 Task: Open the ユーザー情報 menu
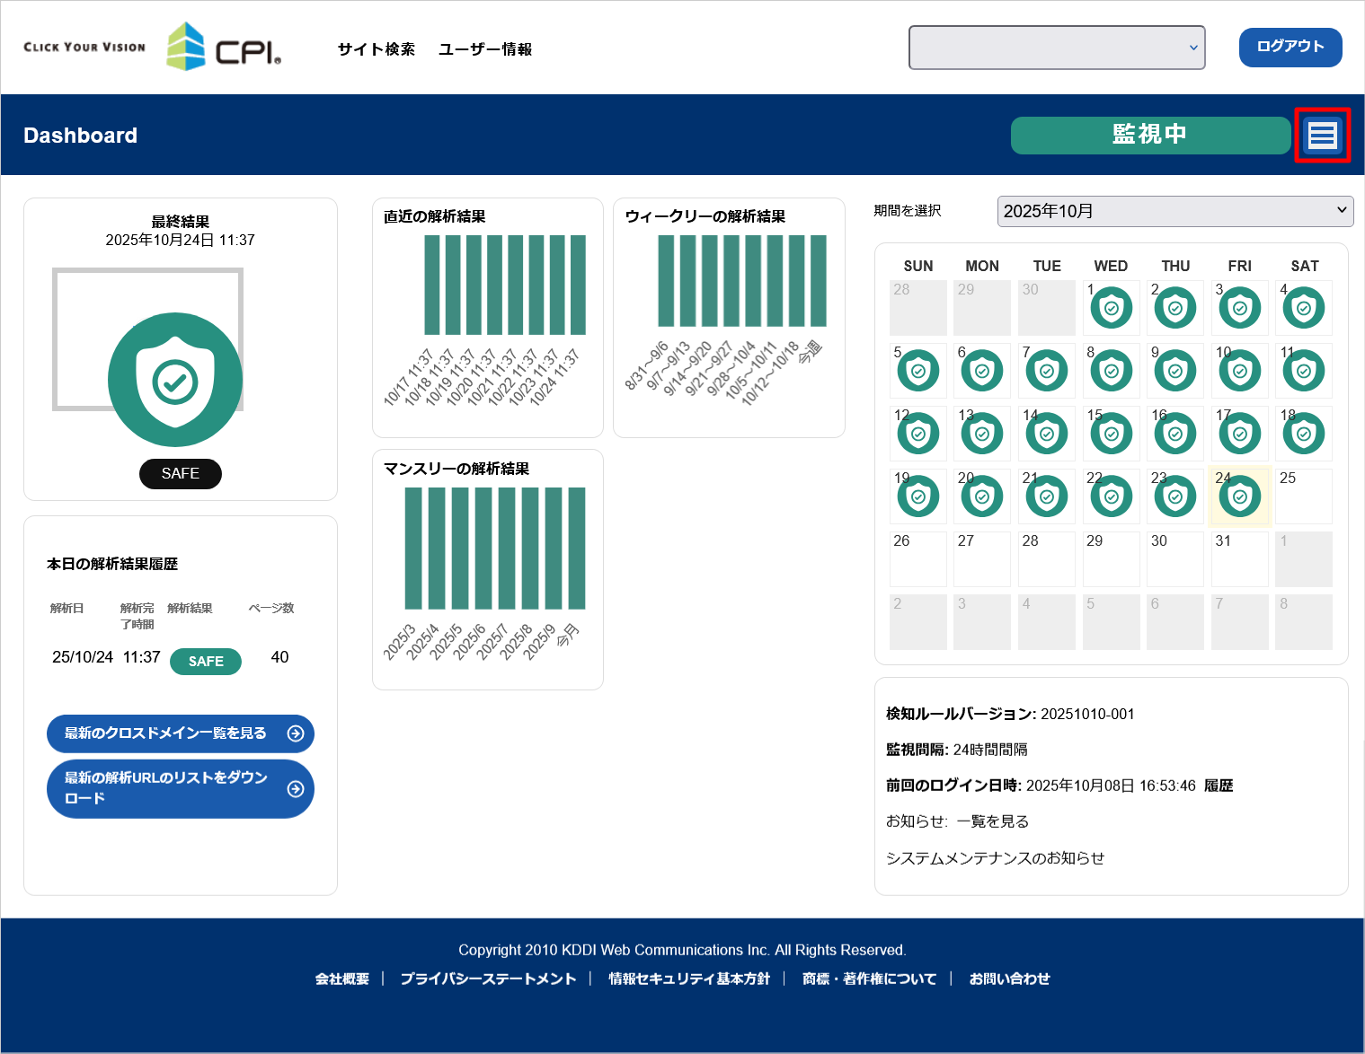pos(485,49)
